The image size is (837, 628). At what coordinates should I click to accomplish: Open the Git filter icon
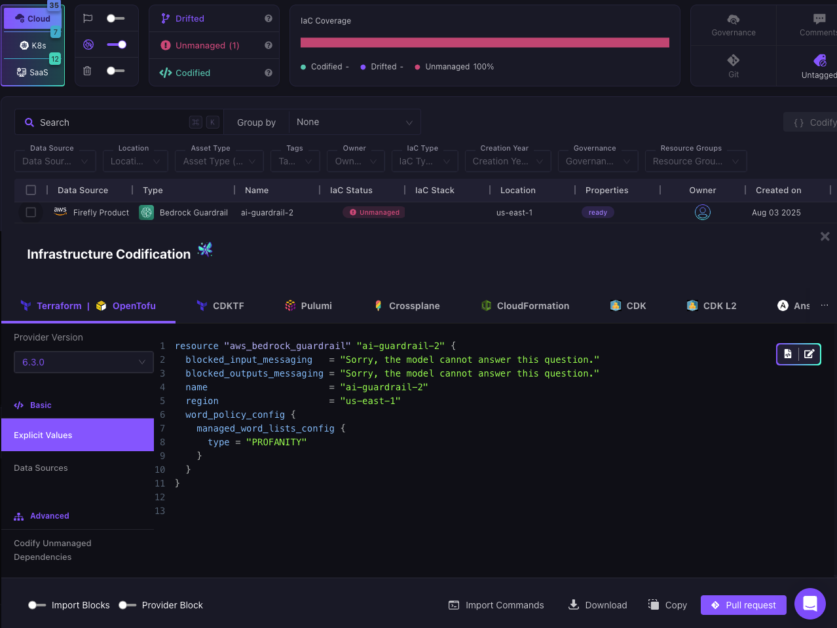click(x=734, y=60)
